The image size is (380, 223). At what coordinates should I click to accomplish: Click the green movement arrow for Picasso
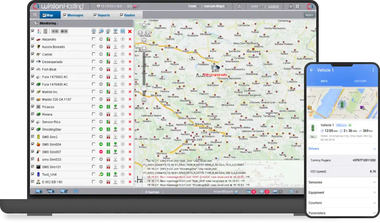click(x=101, y=107)
